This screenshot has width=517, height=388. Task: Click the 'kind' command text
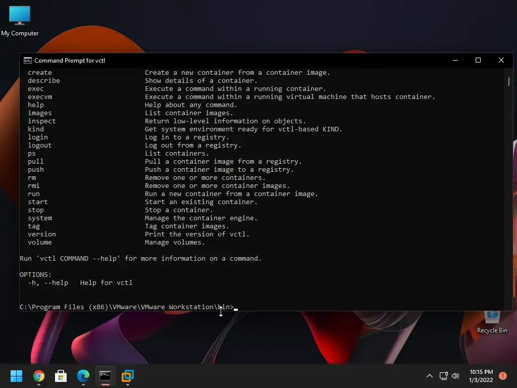click(36, 129)
